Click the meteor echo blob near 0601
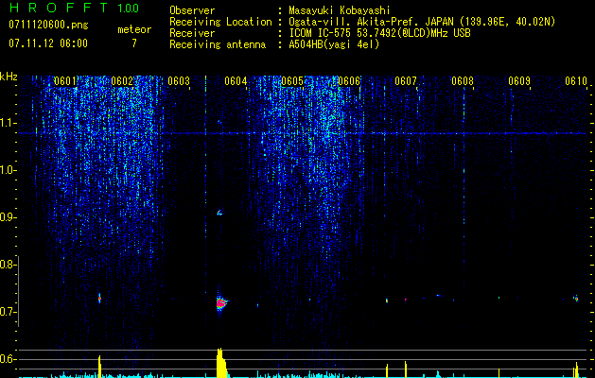 pos(99,299)
